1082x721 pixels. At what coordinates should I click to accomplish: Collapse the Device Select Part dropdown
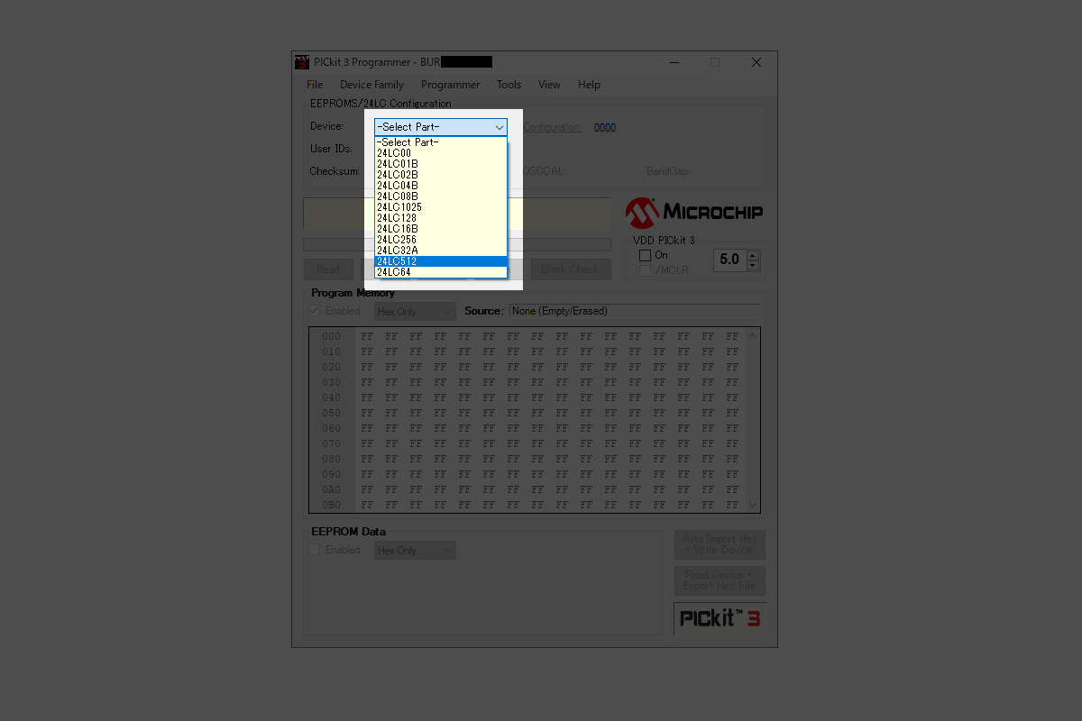point(499,128)
